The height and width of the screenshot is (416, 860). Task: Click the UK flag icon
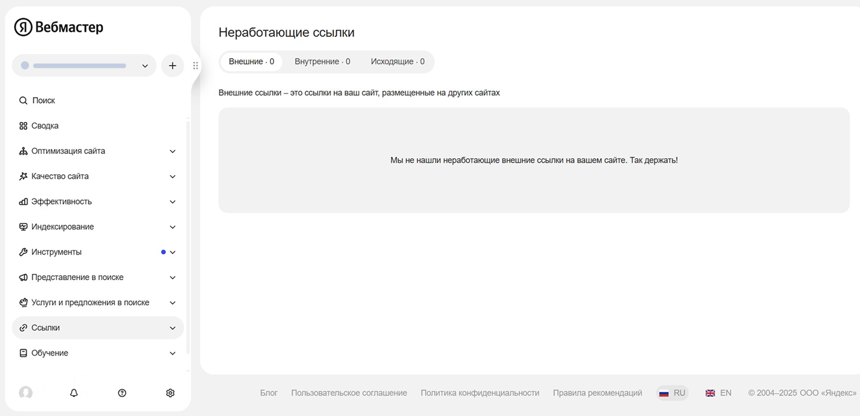pyautogui.click(x=710, y=393)
